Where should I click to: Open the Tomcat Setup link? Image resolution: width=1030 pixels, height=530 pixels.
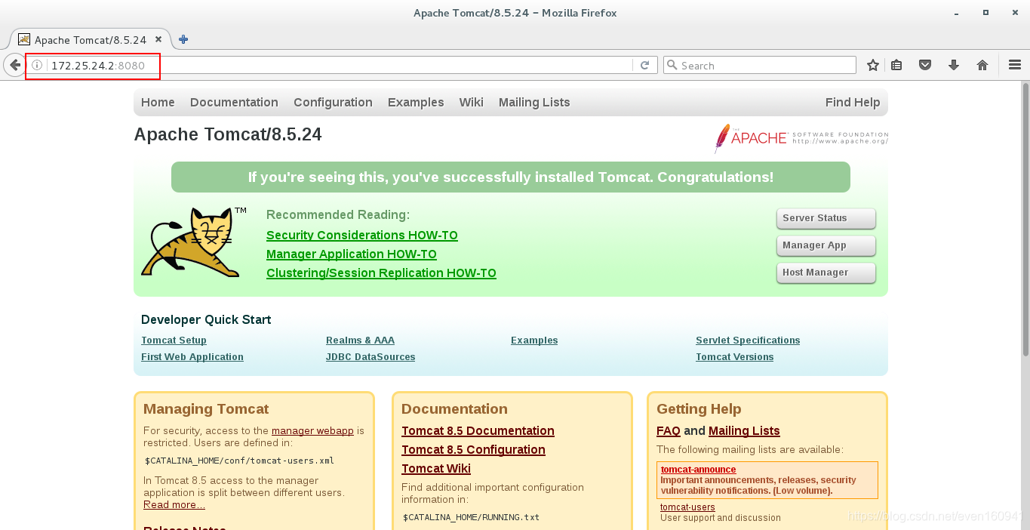[174, 340]
